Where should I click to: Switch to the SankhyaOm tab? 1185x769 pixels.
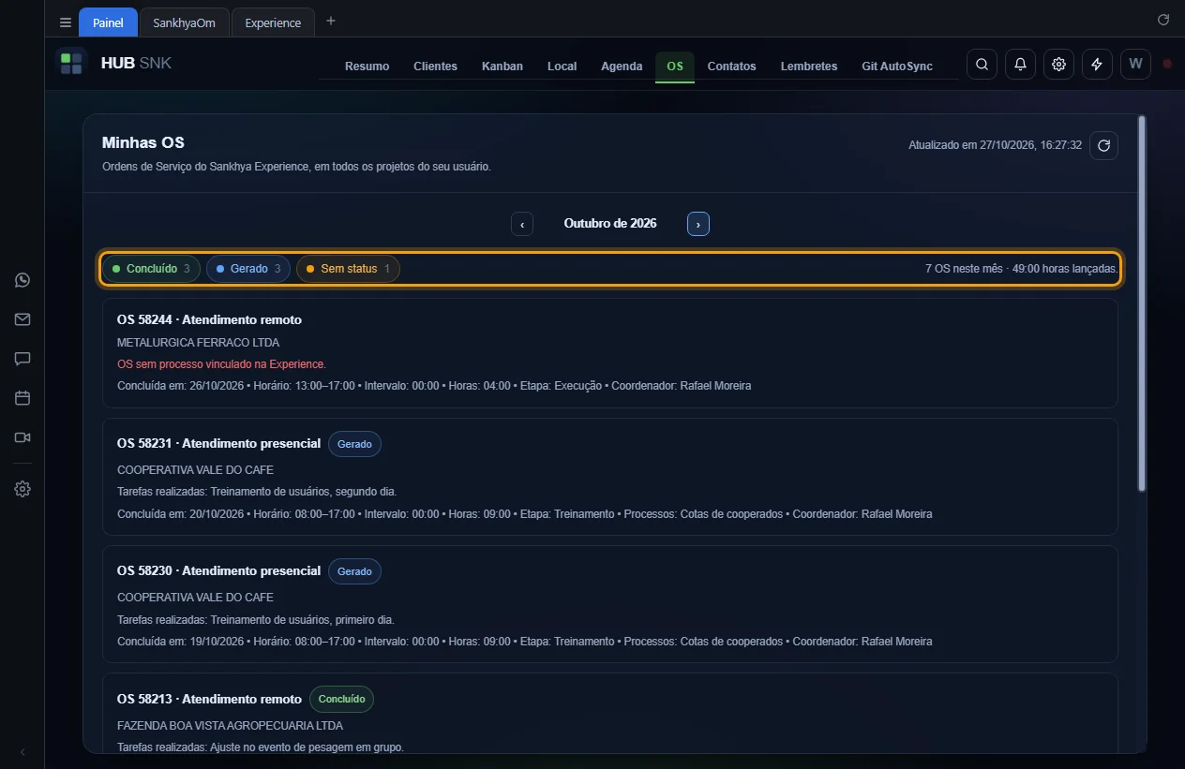(x=185, y=22)
